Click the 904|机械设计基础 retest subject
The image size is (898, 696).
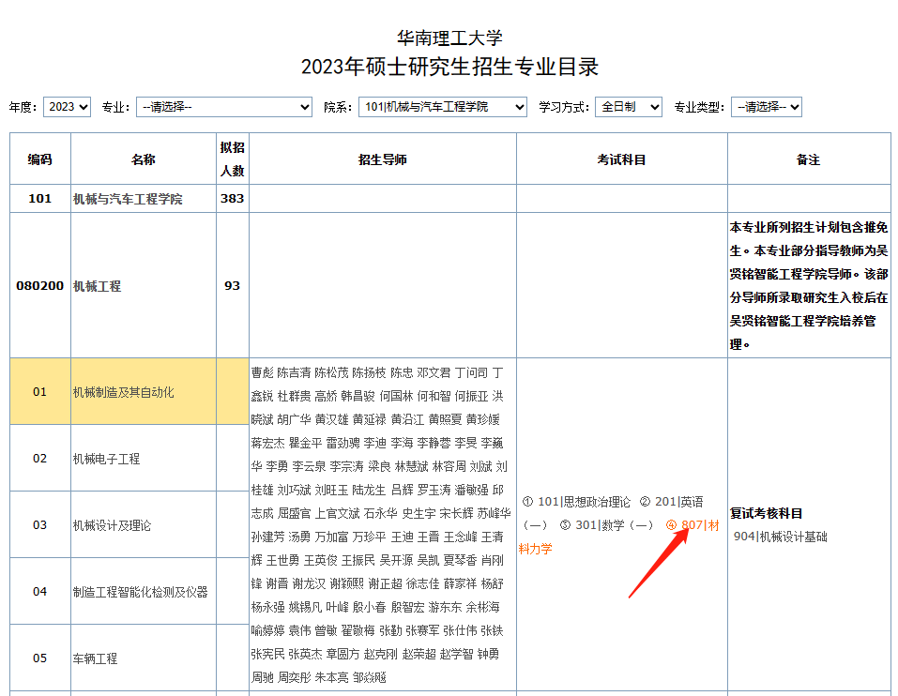coord(781,537)
